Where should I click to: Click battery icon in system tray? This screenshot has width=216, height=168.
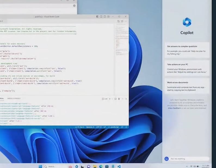point(198,166)
